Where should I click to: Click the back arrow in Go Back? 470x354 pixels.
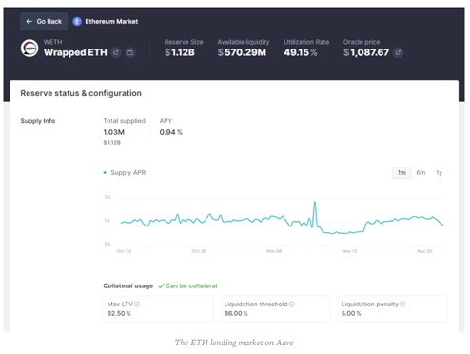[x=29, y=22]
